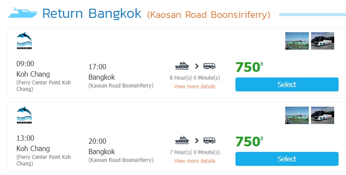The width and height of the screenshot is (346, 175).
Task: Click arrow chevron between ferry and bus, 13:00 trip
Action: tap(197, 141)
